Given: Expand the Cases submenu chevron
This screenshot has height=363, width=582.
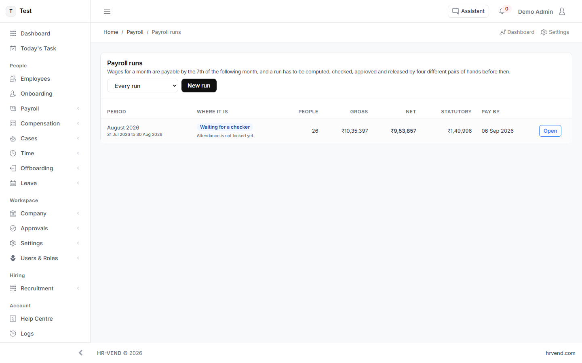Looking at the screenshot, I should coord(78,138).
